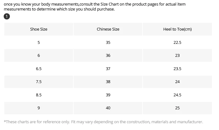Select the Chinese Size column header
Image resolution: width=219 pixels, height=130 pixels.
pyautogui.click(x=108, y=29)
